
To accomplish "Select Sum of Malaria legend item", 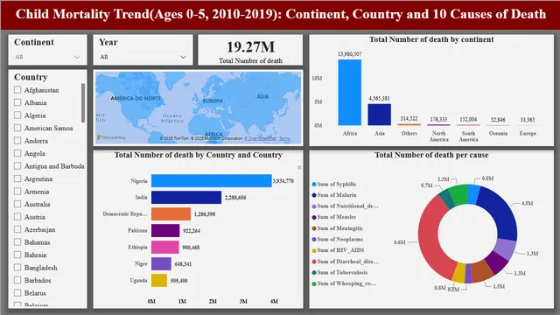I will pyautogui.click(x=334, y=195).
